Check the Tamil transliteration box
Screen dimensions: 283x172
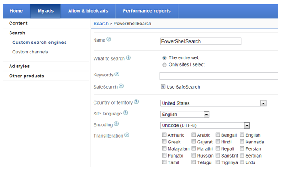coord(164,162)
